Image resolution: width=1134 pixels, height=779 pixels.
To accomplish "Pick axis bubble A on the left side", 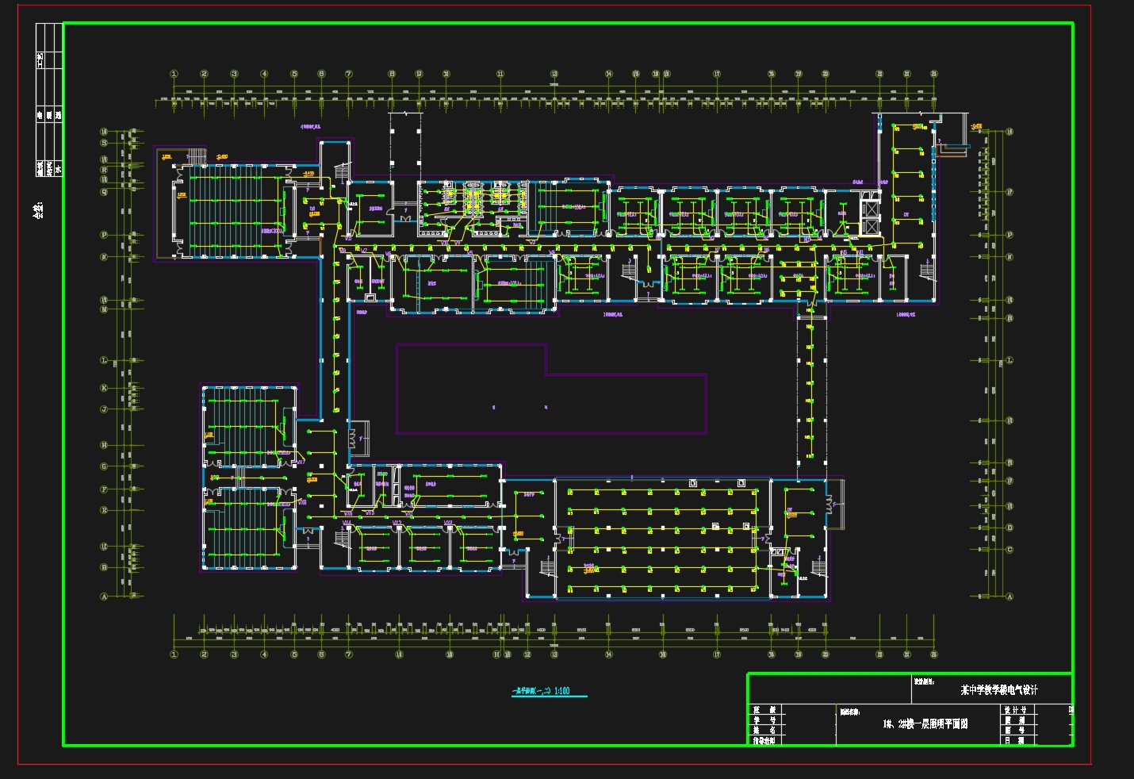I will [x=104, y=597].
